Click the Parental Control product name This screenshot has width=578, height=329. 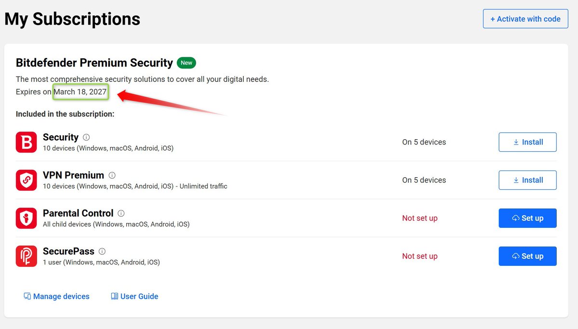tap(78, 213)
